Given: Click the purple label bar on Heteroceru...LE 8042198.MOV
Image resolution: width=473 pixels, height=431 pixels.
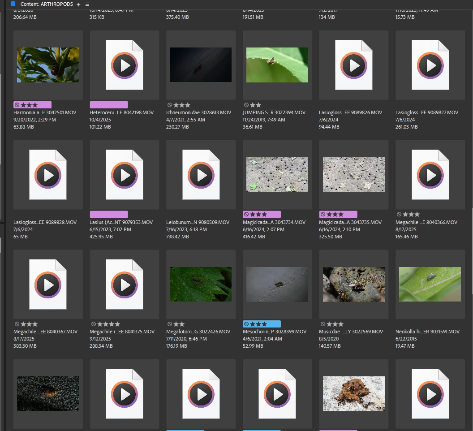Looking at the screenshot, I should click(x=109, y=105).
